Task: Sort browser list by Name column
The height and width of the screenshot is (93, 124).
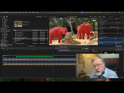Action: (x=15, y=30)
